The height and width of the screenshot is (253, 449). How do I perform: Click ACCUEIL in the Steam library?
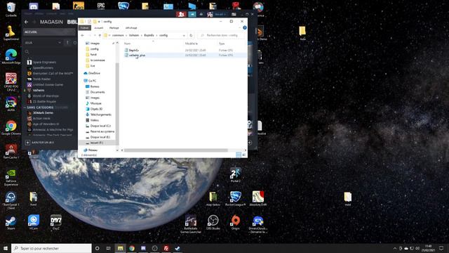pos(48,32)
